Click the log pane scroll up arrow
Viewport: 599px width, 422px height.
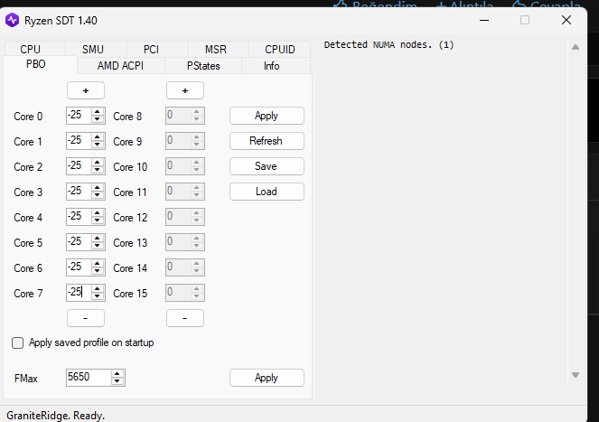coord(576,47)
